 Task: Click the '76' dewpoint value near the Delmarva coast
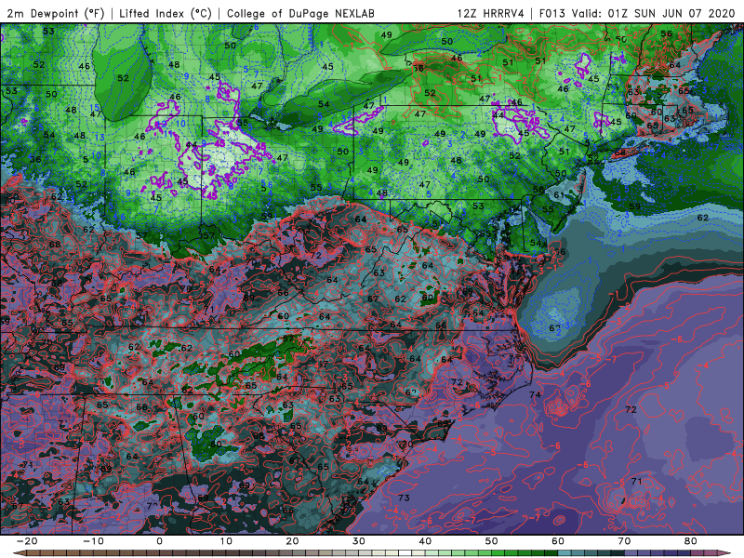560,252
